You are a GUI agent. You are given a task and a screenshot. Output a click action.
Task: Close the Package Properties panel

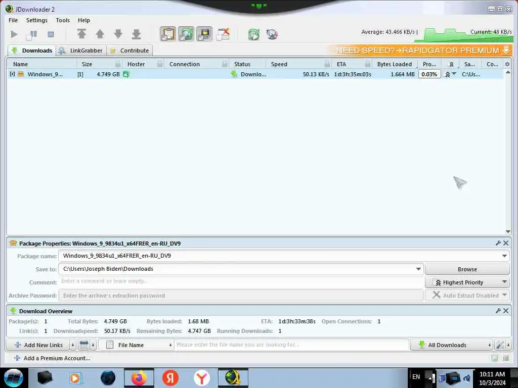coord(506,243)
